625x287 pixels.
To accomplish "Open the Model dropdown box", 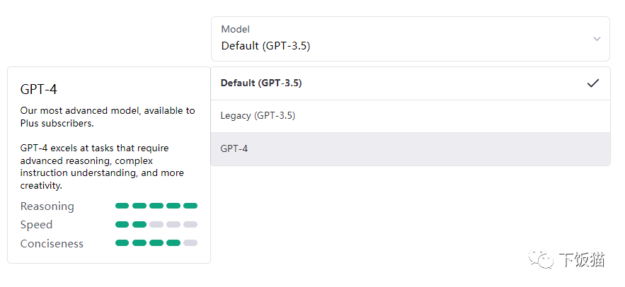I will click(410, 39).
